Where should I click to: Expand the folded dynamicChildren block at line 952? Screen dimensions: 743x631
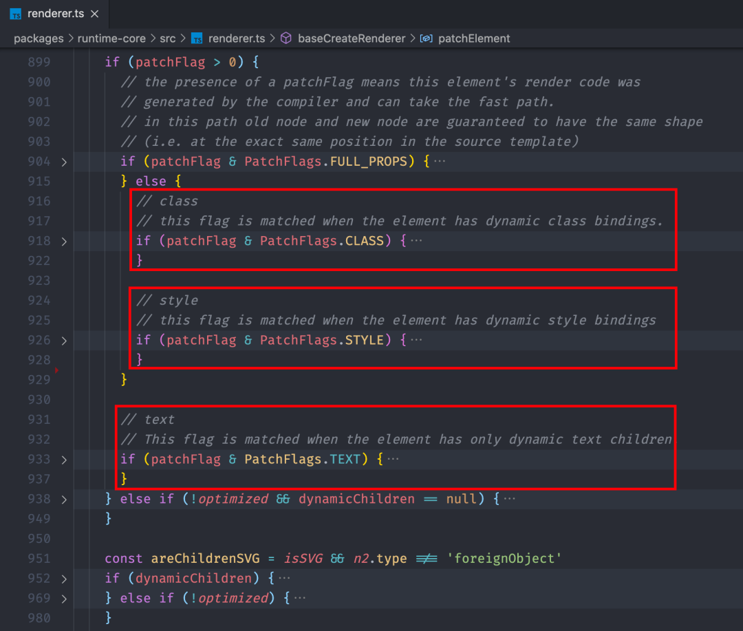point(64,579)
